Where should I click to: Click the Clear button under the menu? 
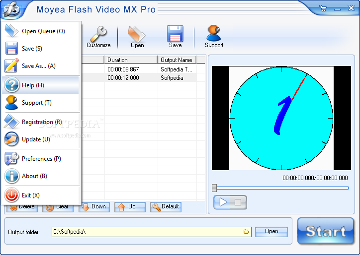58,208
